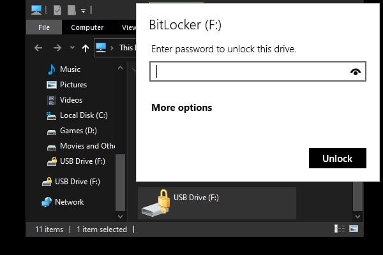This screenshot has height=255, width=383.
Task: Go up one folder level arrow
Action: coord(85,48)
